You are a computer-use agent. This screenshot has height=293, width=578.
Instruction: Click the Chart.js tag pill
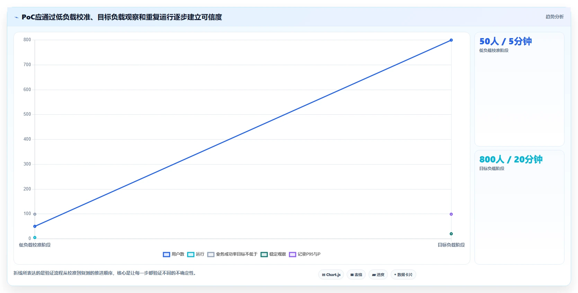(331, 275)
